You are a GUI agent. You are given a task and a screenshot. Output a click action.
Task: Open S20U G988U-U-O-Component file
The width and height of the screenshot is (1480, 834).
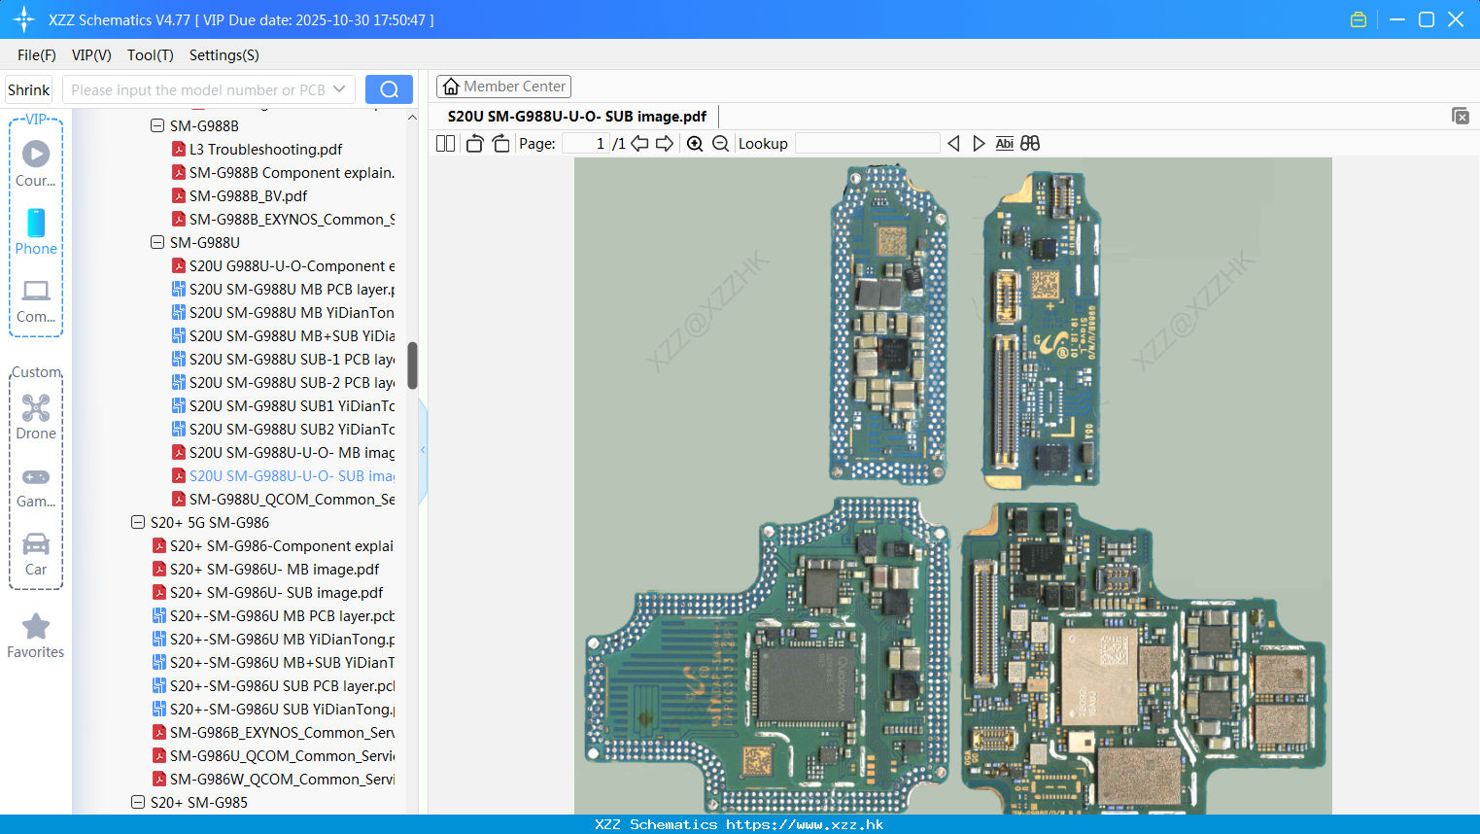click(292, 265)
